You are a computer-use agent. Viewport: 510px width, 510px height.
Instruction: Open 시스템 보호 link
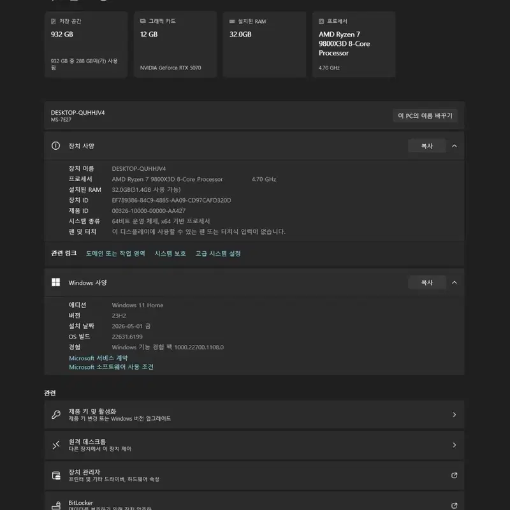tap(170, 253)
